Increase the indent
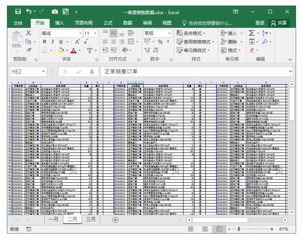 pyautogui.click(x=113, y=50)
